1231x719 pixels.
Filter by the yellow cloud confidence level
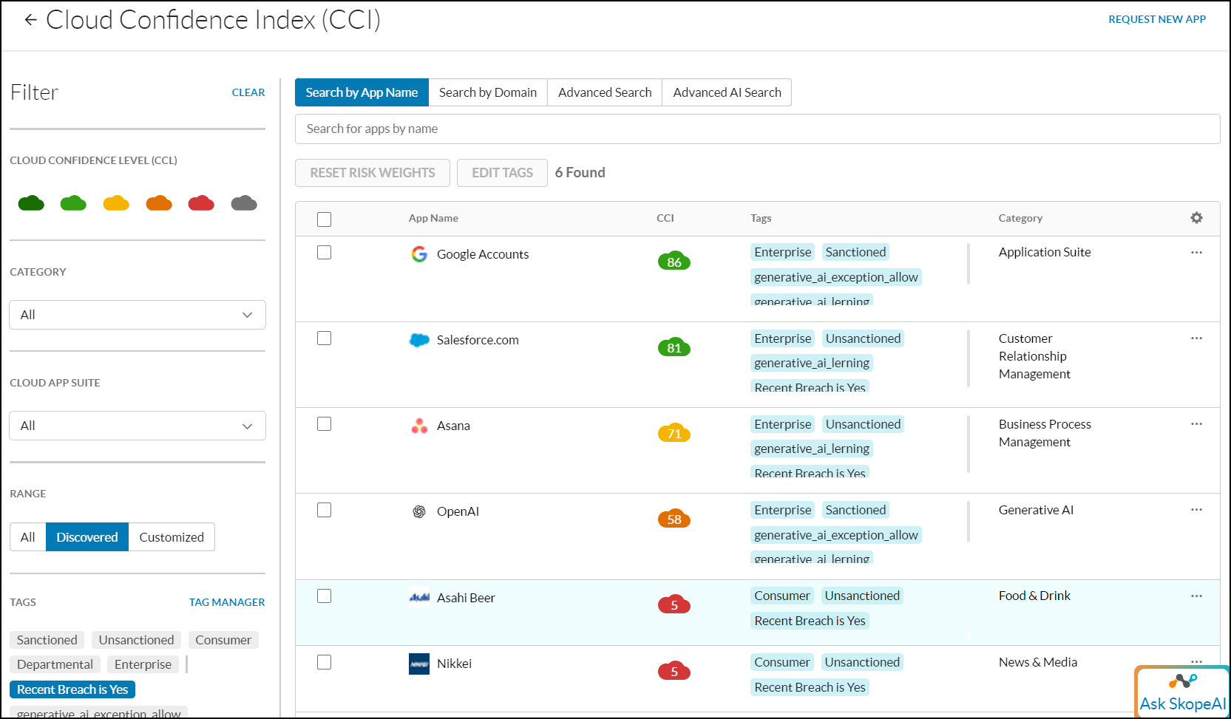coord(116,203)
